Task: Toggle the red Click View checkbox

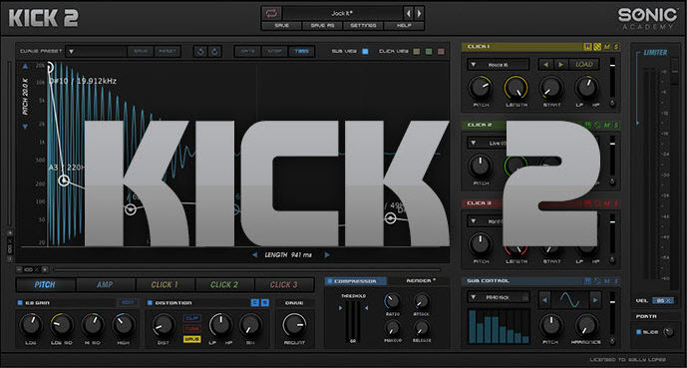Action: pyautogui.click(x=441, y=51)
